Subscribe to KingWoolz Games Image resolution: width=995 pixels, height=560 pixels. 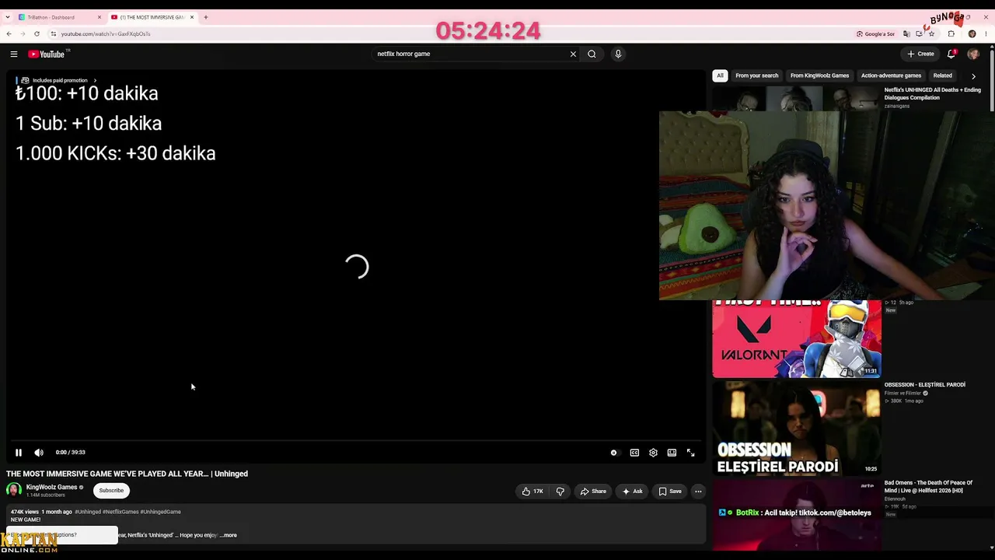[111, 490]
